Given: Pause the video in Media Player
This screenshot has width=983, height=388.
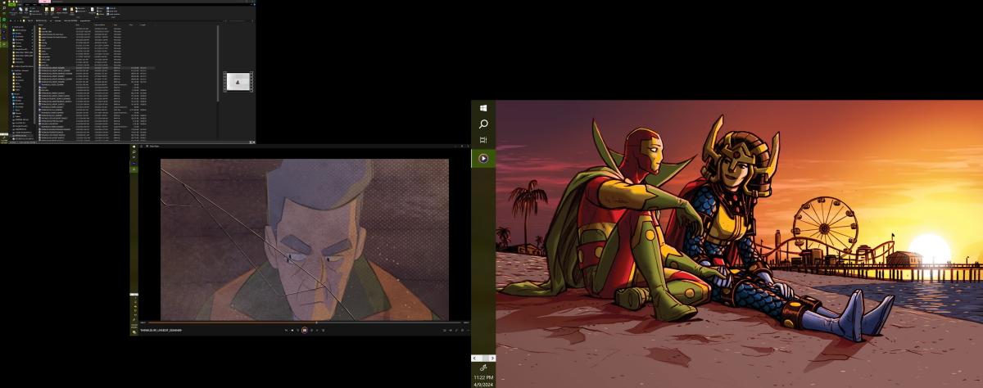Looking at the screenshot, I should point(305,330).
